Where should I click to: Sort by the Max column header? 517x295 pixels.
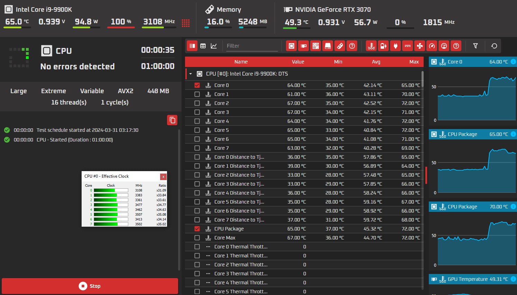[414, 62]
